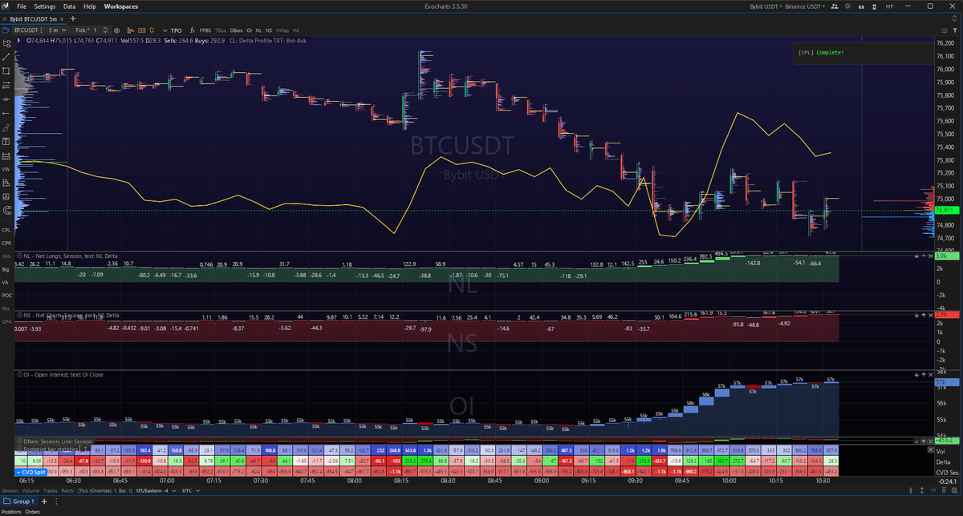Click the 74,911 current price label
Image resolution: width=963 pixels, height=516 pixels.
(x=948, y=210)
